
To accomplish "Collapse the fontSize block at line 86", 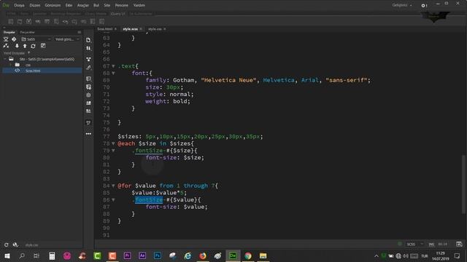I will coord(114,200).
